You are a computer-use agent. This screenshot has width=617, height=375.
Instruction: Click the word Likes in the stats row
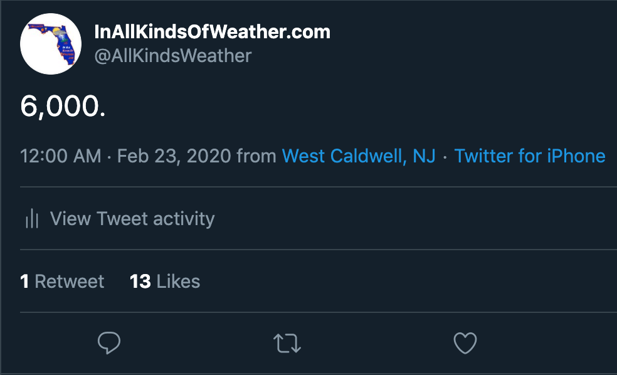178,282
